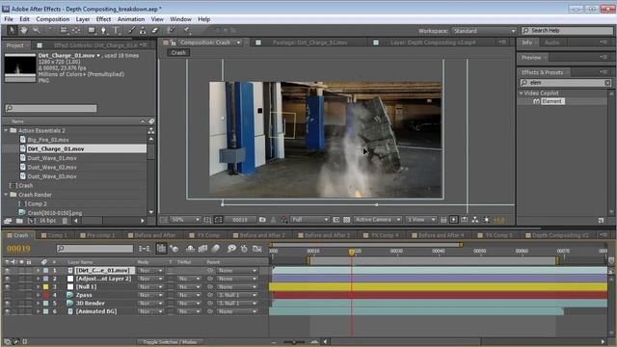Select the Brush tool

[131, 30]
